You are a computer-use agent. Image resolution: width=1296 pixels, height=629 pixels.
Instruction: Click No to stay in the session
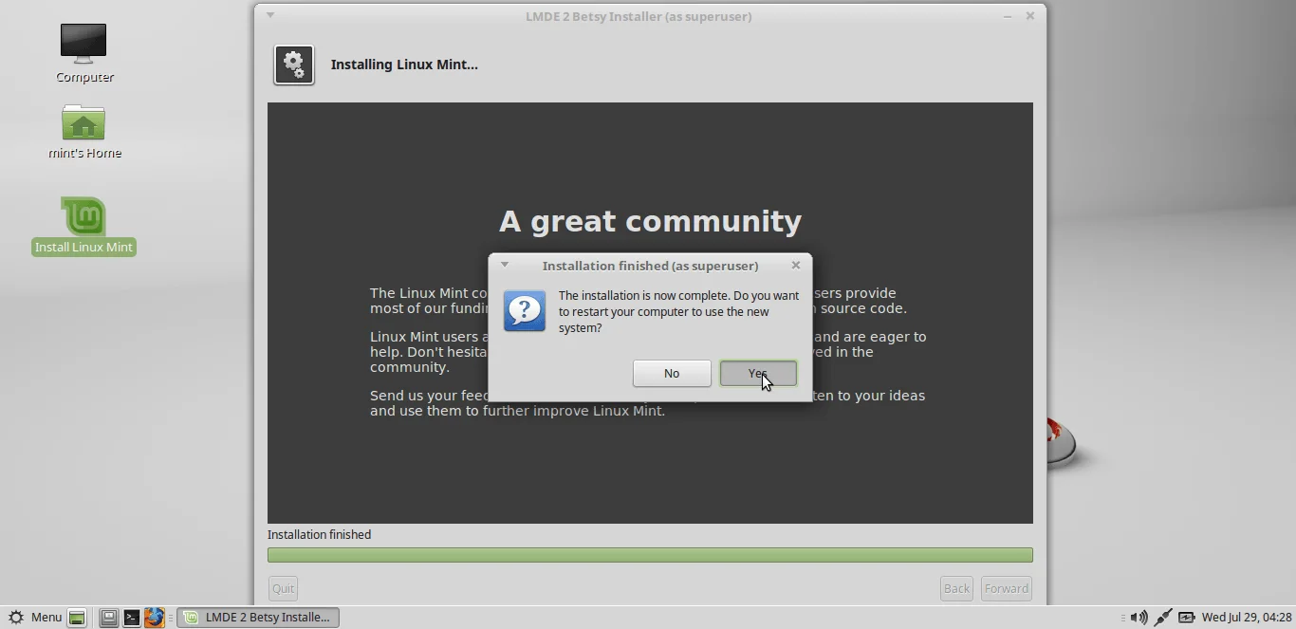point(671,373)
